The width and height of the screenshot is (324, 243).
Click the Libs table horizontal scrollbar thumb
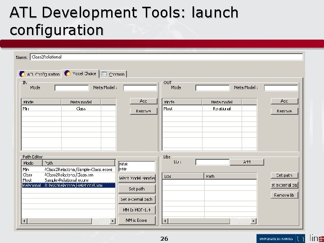coord(199,221)
